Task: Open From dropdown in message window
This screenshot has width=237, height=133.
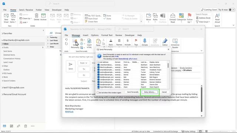Action: (84, 63)
